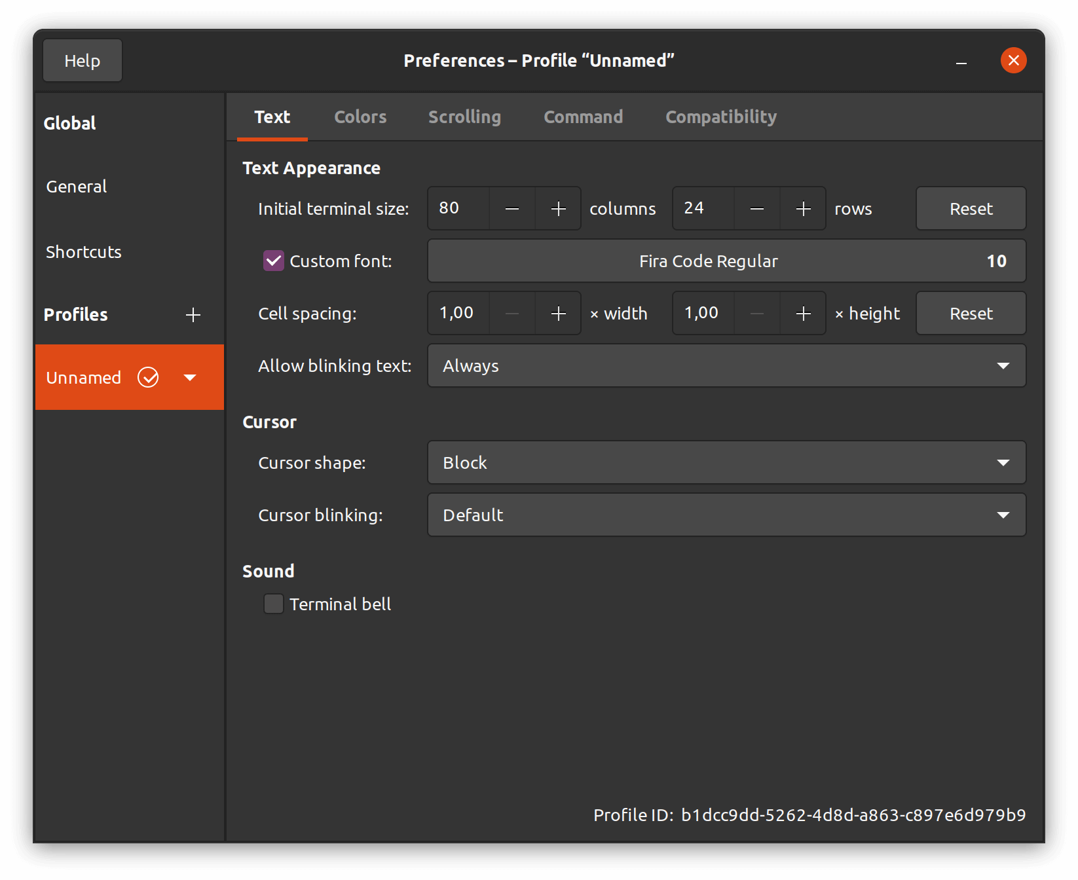Increase cell spacing height with plus
Viewport: 1078px width, 880px height.
(x=803, y=314)
